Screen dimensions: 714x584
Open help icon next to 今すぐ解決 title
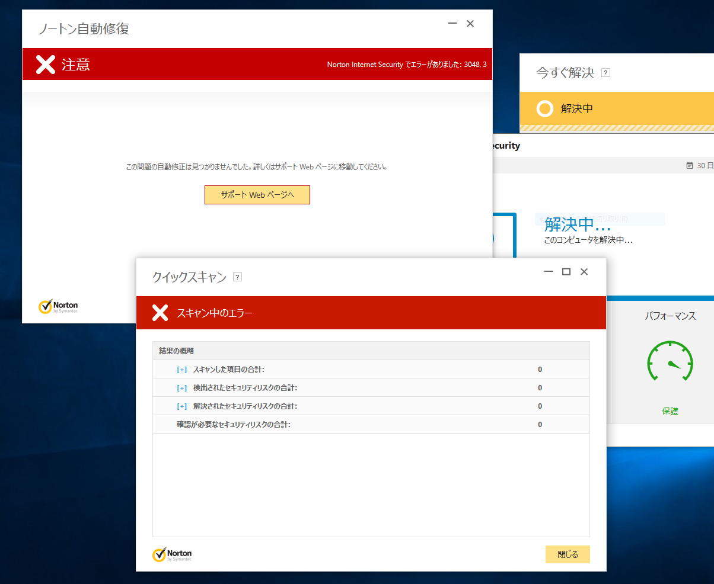pos(605,73)
